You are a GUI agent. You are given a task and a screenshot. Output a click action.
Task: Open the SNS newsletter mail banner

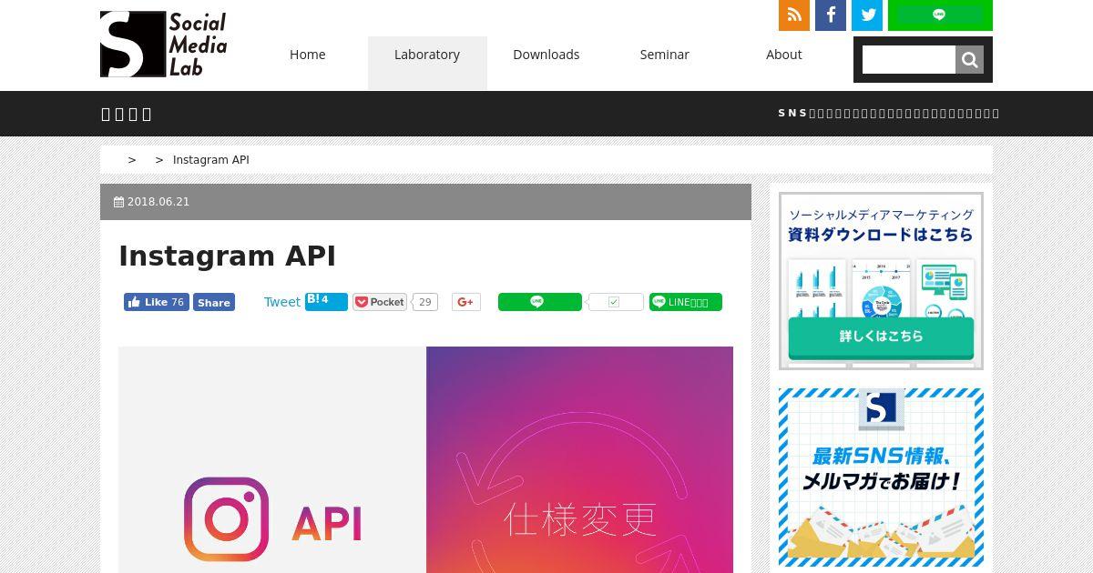point(881,477)
